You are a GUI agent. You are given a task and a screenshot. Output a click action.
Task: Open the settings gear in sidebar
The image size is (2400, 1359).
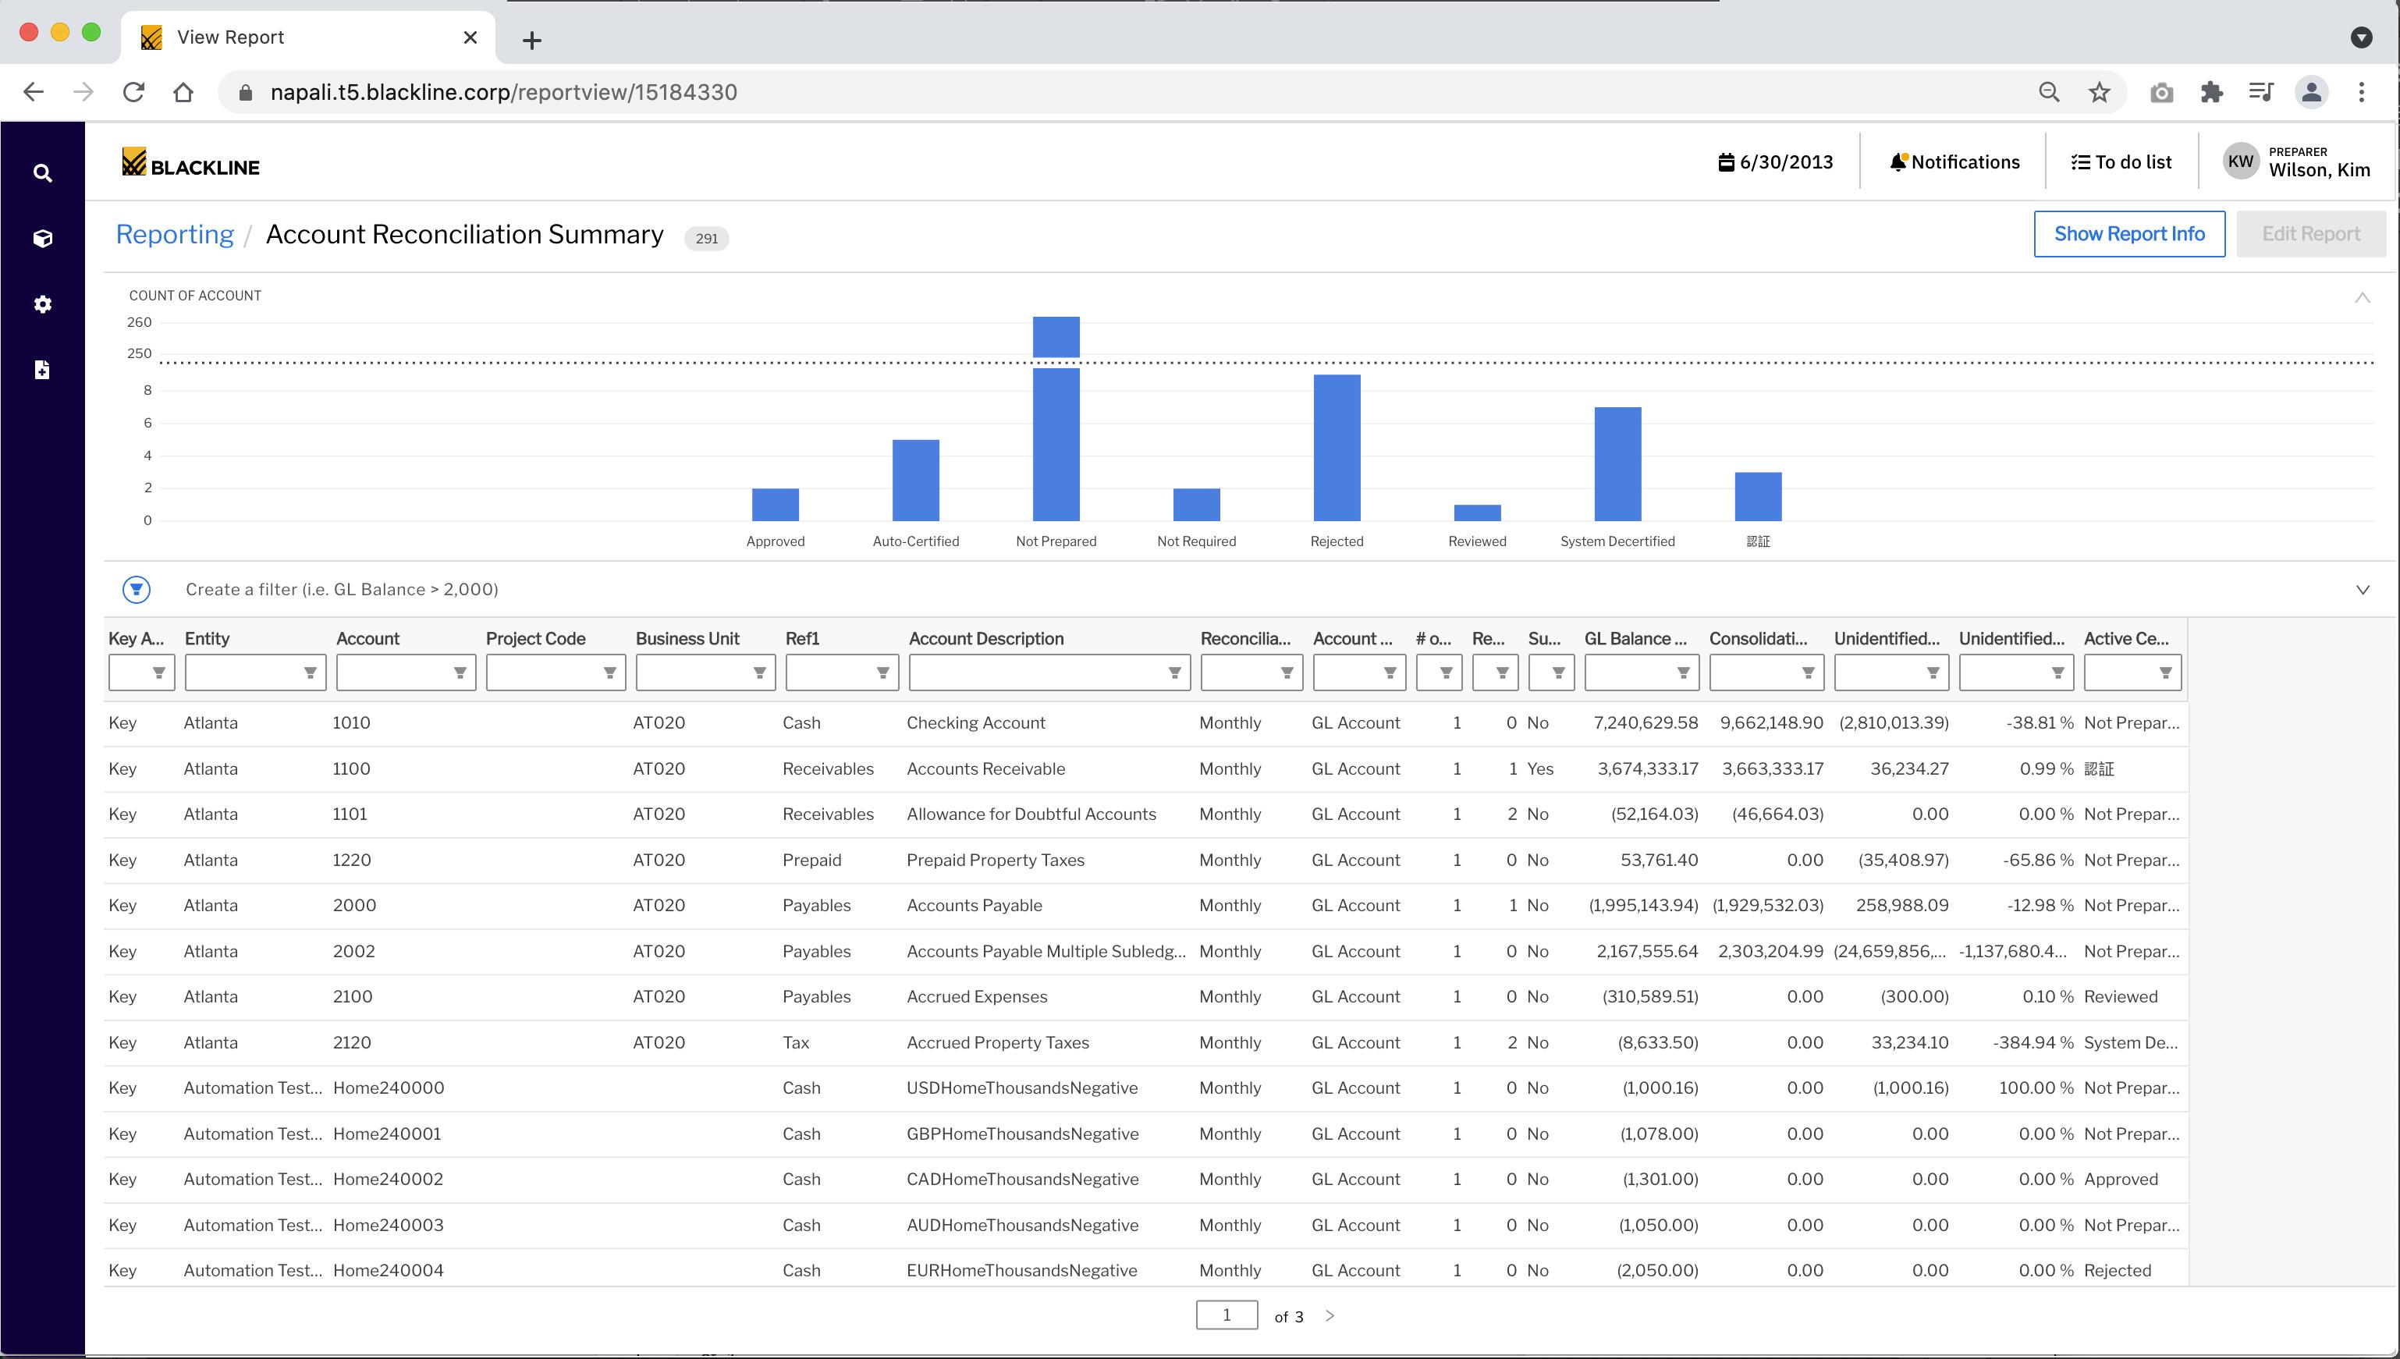tap(42, 304)
